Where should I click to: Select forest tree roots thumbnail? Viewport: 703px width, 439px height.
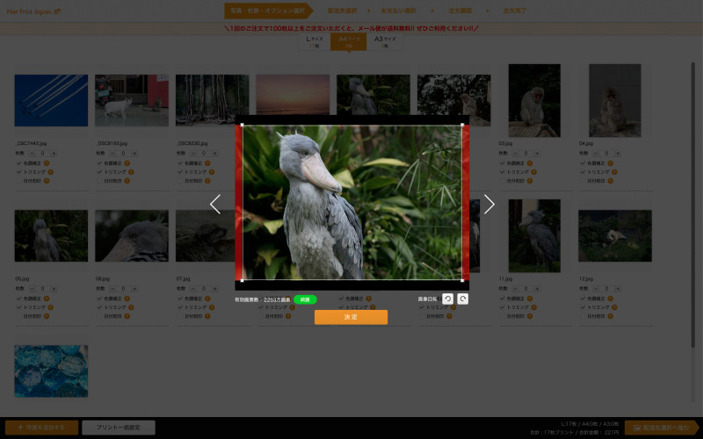click(212, 100)
